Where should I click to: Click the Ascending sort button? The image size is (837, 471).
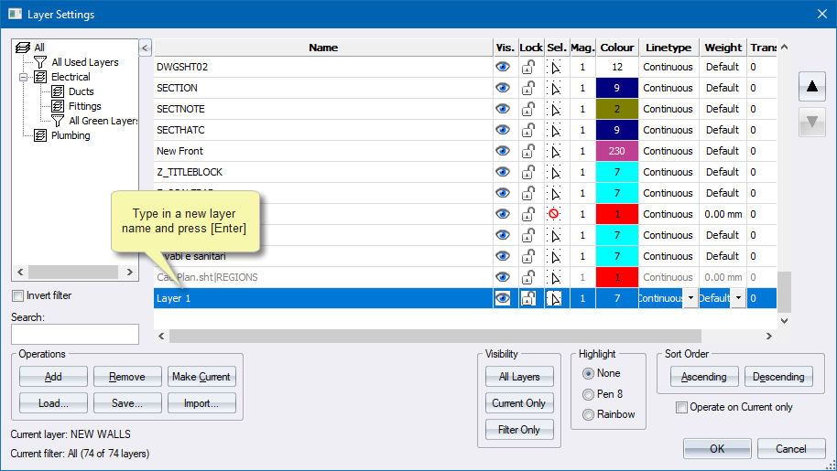703,377
